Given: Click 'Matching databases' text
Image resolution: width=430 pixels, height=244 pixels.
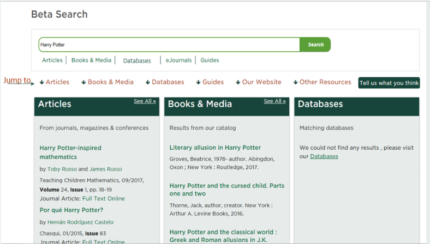Looking at the screenshot, I should pyautogui.click(x=326, y=128).
